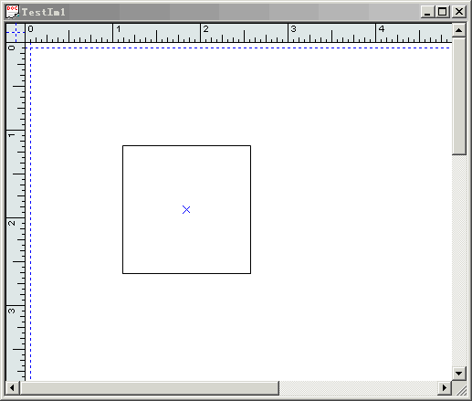Click the horizontal scrollbar left arrow
Image resolution: width=472 pixels, height=401 pixels.
click(13, 387)
